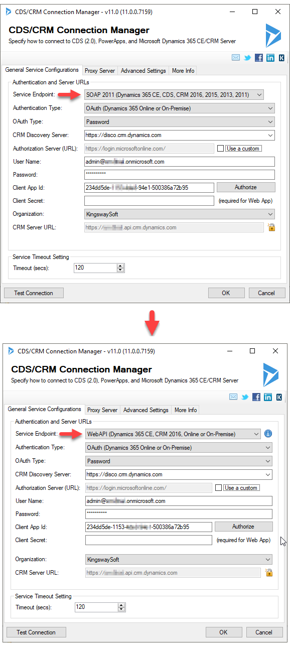Switch to Proxy Server tab in SOAP 2011 dialog

[100, 71]
